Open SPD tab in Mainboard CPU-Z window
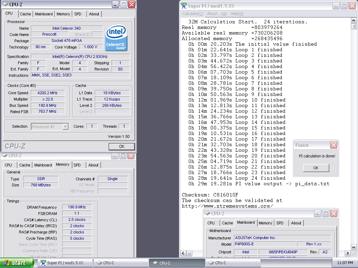Screen dimensions: 358x268 [280, 223]
